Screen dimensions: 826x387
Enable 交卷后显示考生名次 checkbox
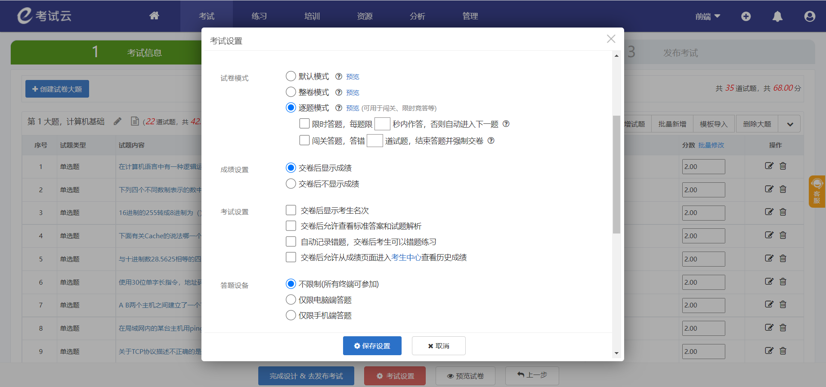(291, 210)
